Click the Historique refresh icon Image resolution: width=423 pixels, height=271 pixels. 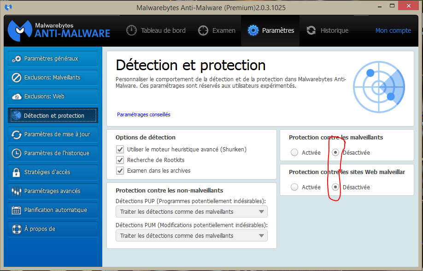pyautogui.click(x=311, y=30)
